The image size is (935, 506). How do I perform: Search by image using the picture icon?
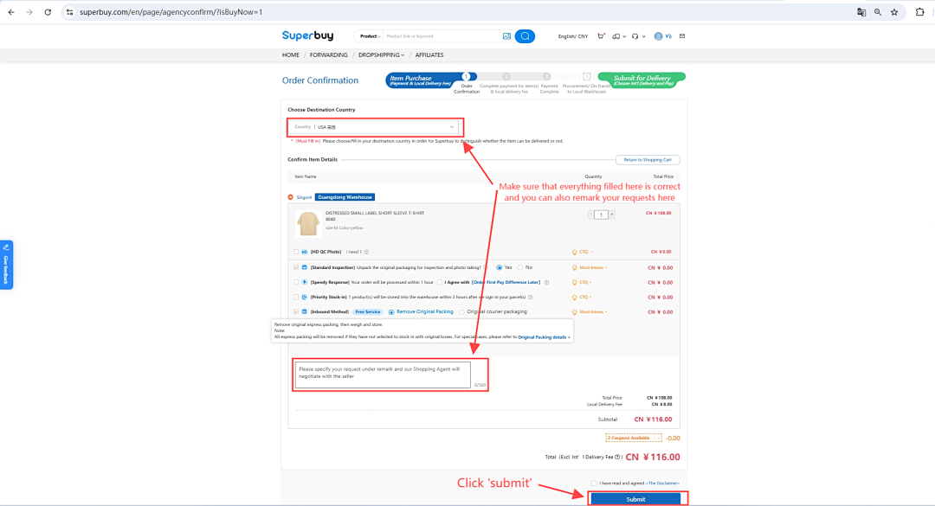pyautogui.click(x=506, y=36)
